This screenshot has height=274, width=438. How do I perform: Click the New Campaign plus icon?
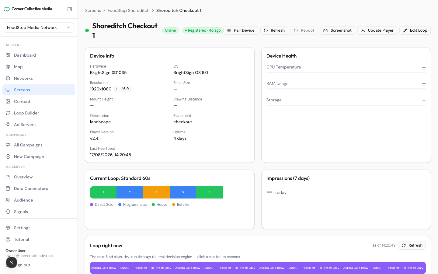8,156
